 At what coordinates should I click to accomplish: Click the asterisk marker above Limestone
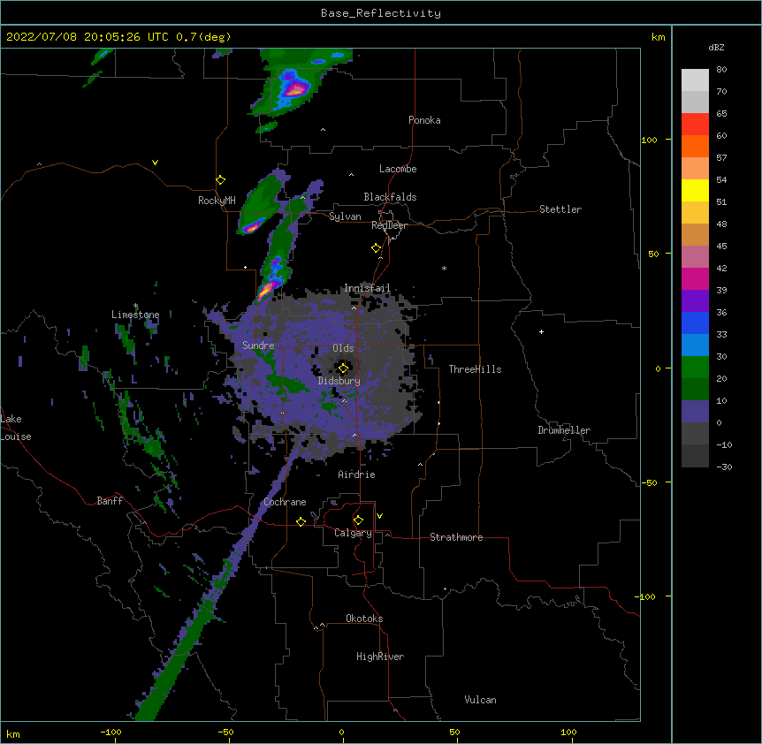coord(135,306)
